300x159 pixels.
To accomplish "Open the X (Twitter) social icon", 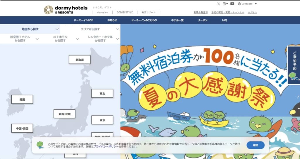I will click(x=219, y=4).
